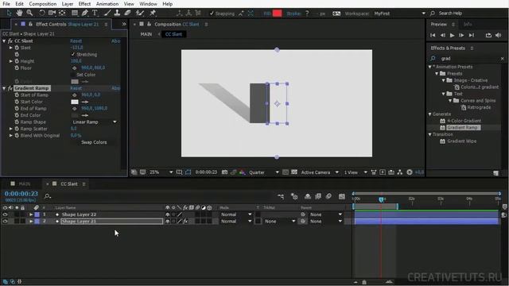Toggle the Set Color checkbox
Image resolution: width=509 pixels, height=286 pixels.
click(x=73, y=75)
